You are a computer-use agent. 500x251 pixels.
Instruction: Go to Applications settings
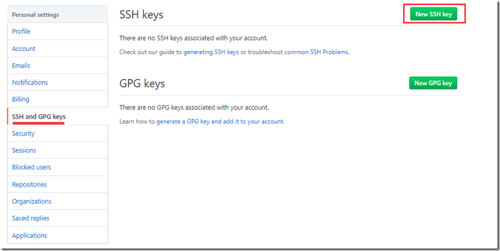click(x=29, y=235)
